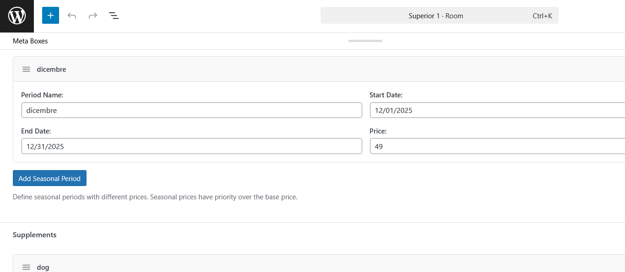The width and height of the screenshot is (625, 272).
Task: Click the Meta Boxes heading
Action: (30, 41)
